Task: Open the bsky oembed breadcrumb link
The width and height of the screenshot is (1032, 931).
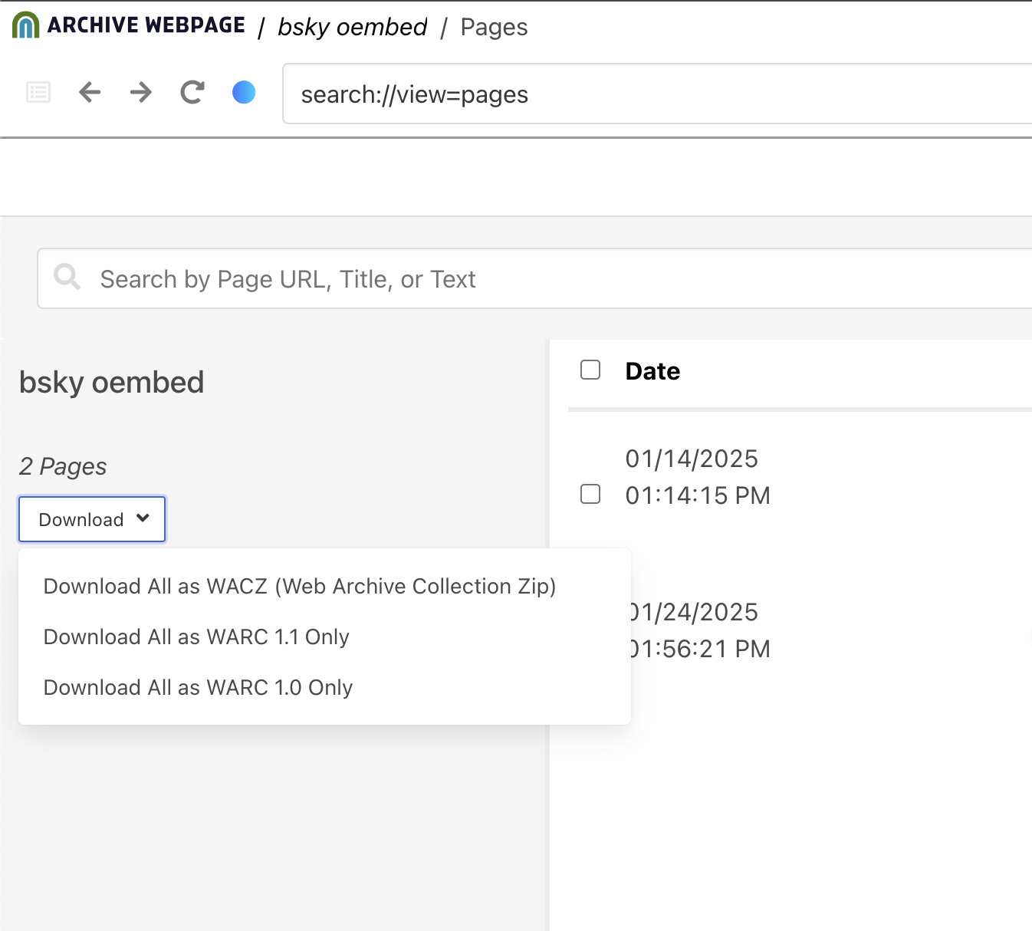Action: (352, 28)
